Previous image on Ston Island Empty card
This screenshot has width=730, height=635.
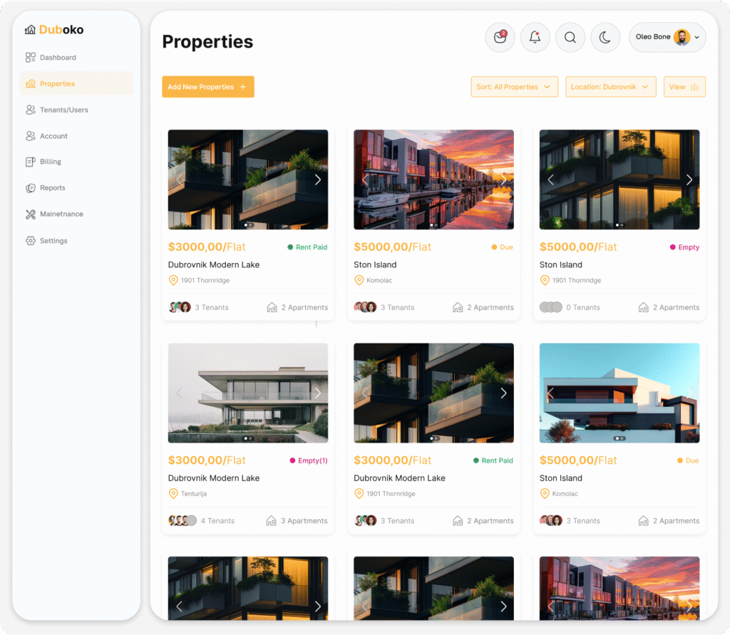[550, 180]
